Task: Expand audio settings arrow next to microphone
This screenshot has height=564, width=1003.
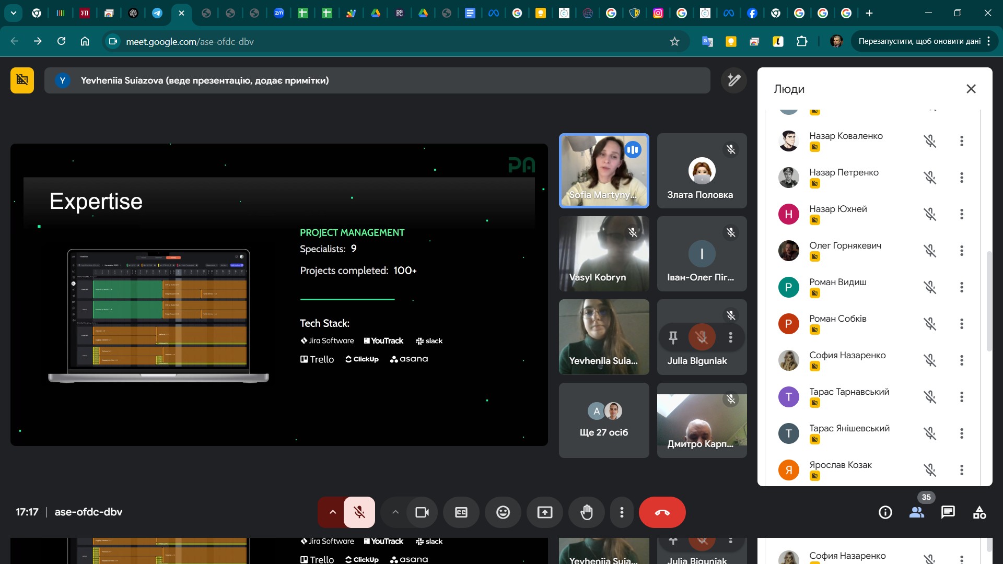Action: tap(332, 512)
